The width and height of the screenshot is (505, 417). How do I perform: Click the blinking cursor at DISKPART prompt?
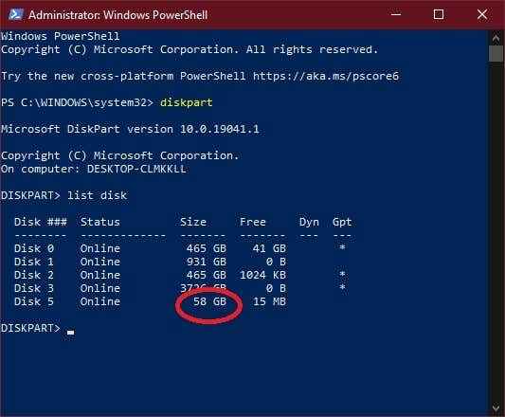point(70,333)
